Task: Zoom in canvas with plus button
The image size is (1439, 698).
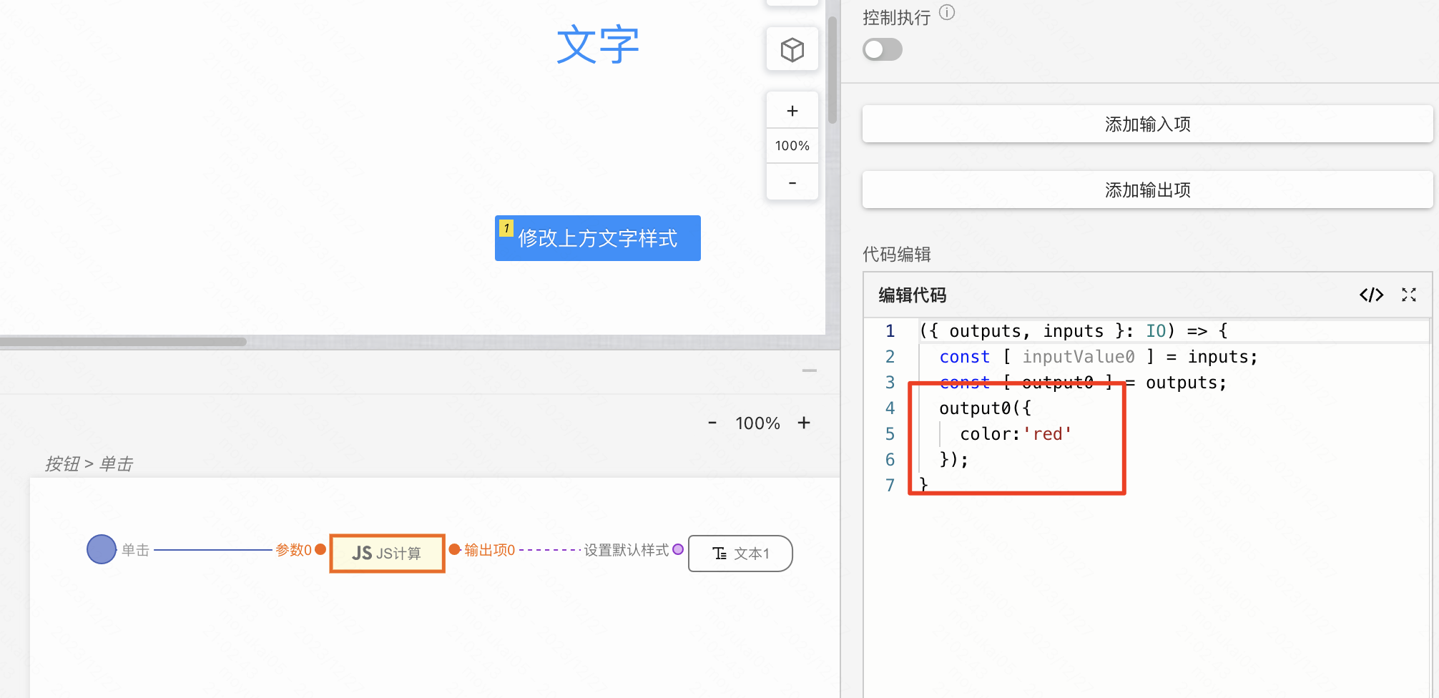Action: click(792, 111)
